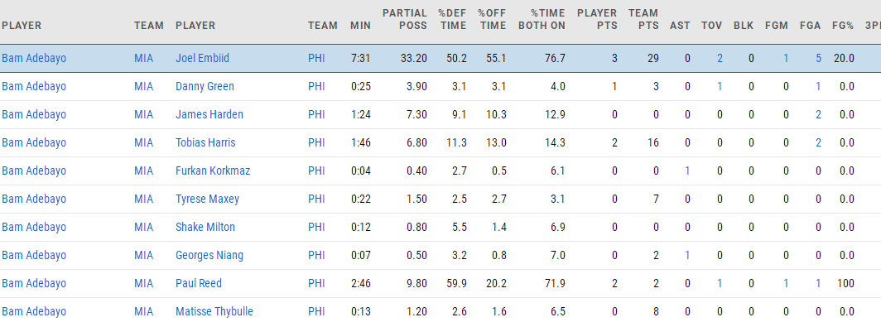Click PHI team link in Paul Reed row
881x322 pixels.
coord(316,283)
